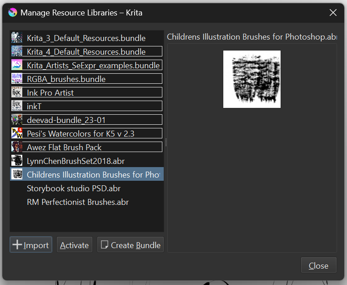Click the brush preview thumbnail image
Screen dimensions: 347x285
click(252, 79)
